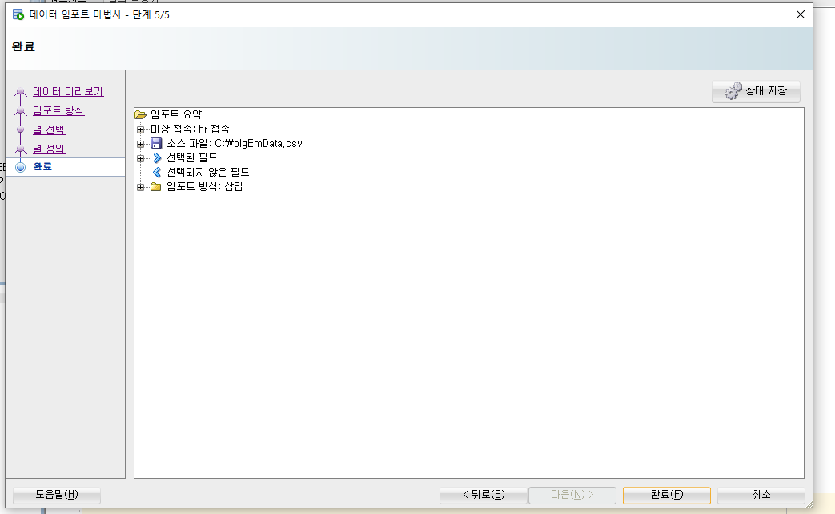
Task: Select the 임포트 방식: 삽입 row text
Action: click(204, 186)
